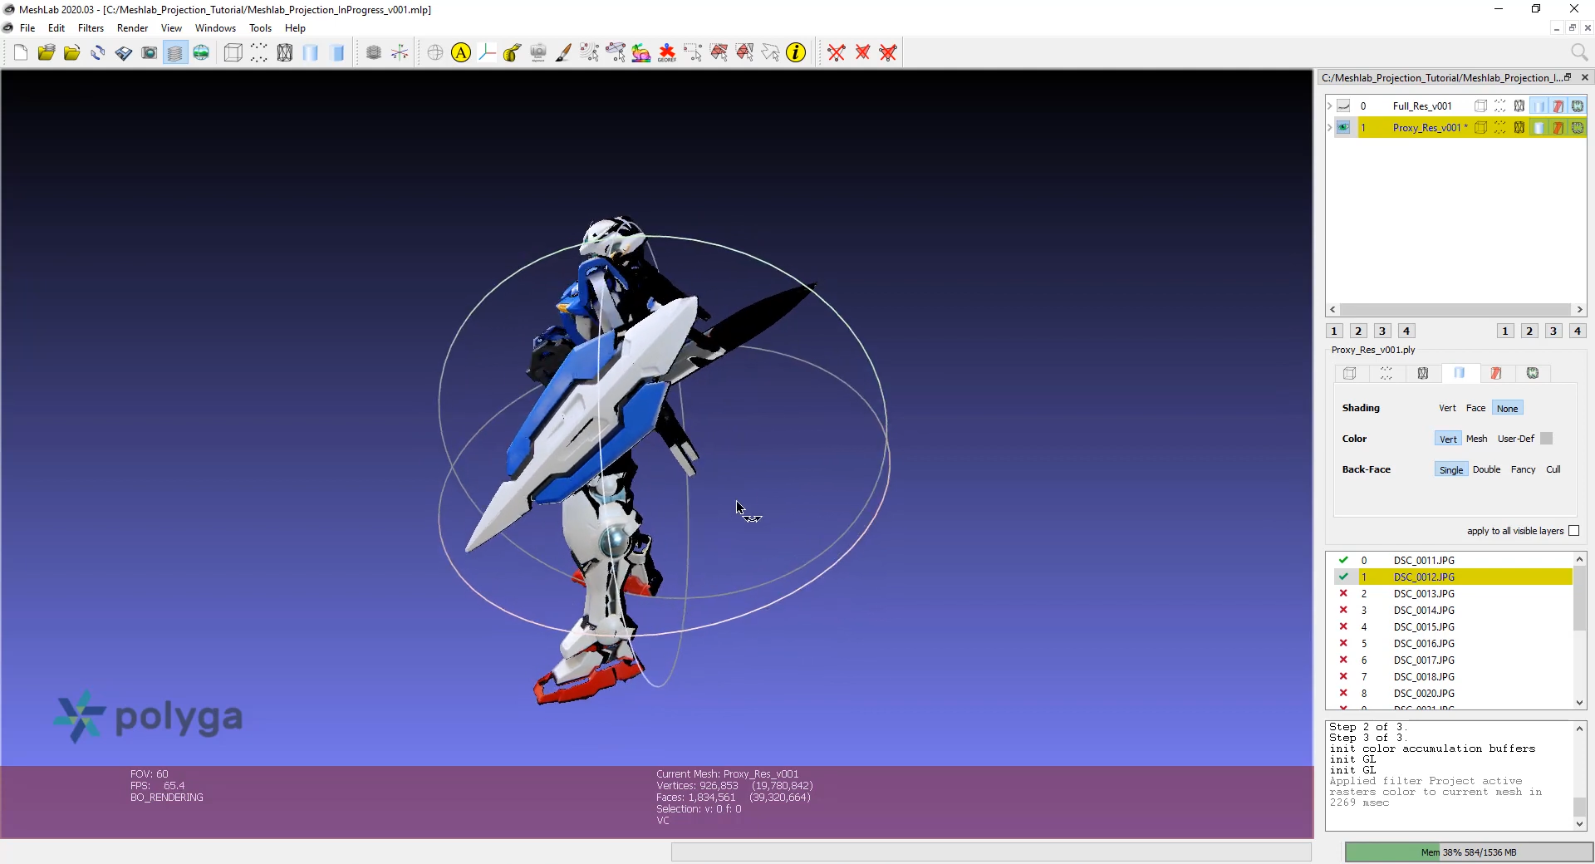Image resolution: width=1595 pixels, height=864 pixels.
Task: Set Back-Face to Fancy
Action: click(x=1523, y=470)
